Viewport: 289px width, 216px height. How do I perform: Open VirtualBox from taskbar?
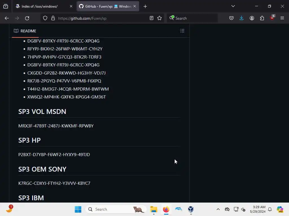191,209
